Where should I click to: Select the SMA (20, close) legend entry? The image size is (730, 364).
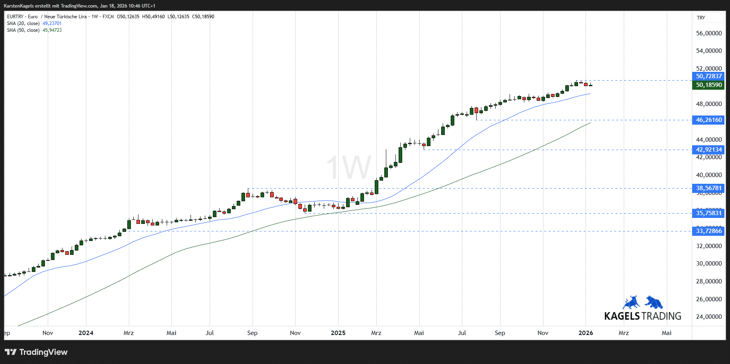click(x=23, y=23)
